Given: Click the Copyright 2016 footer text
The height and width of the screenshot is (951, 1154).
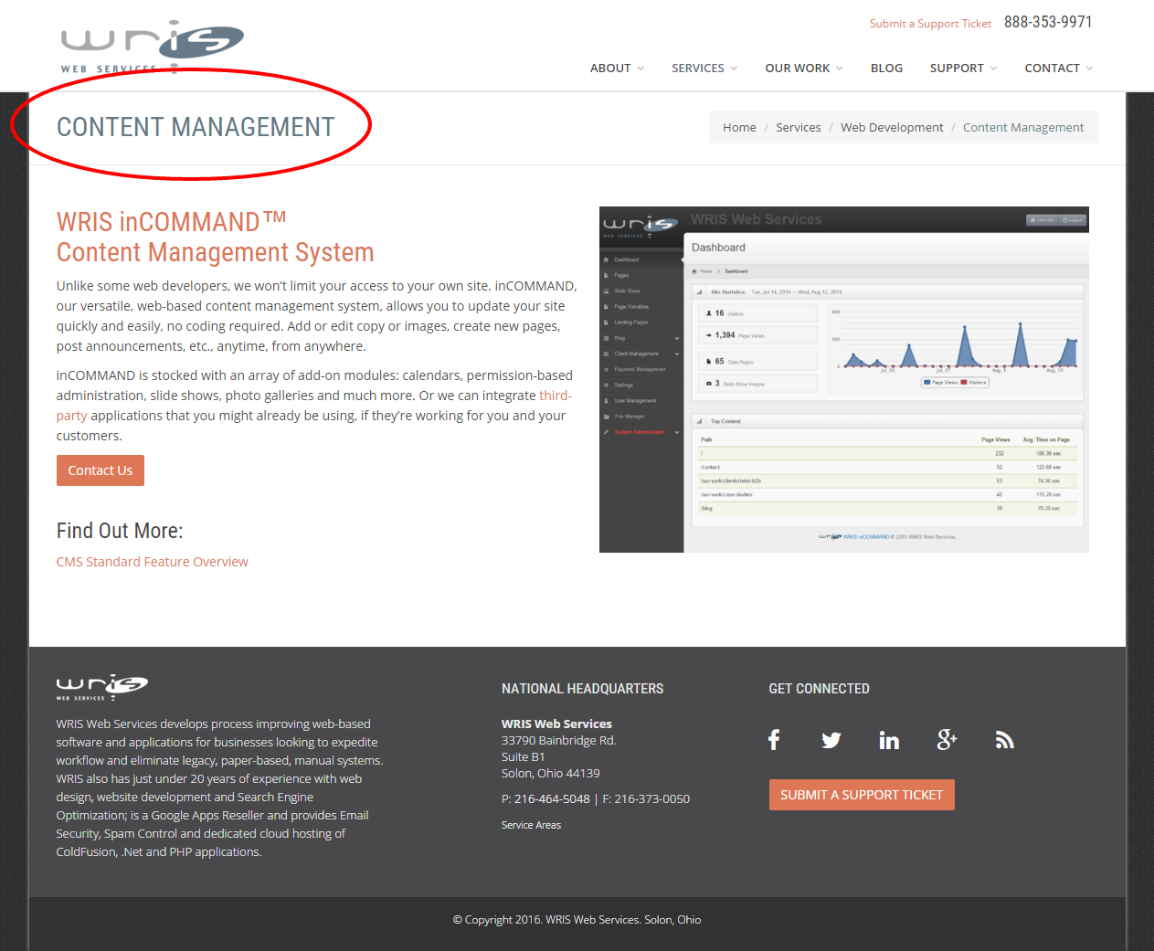Looking at the screenshot, I should click(577, 920).
